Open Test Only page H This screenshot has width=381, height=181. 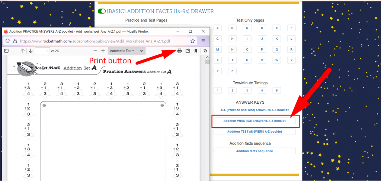click(232, 39)
